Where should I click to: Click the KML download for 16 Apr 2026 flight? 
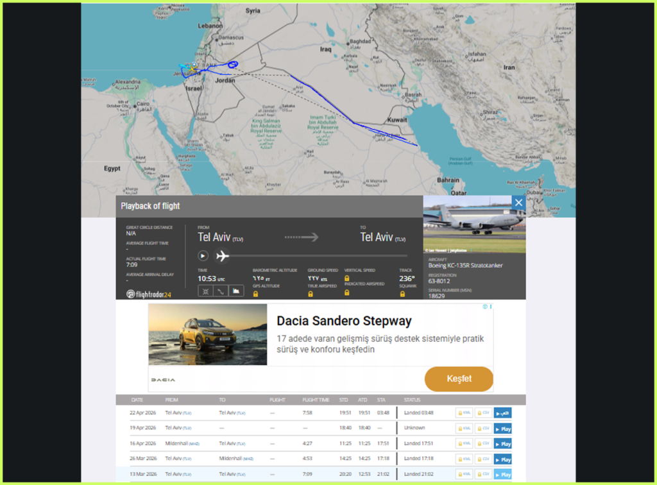point(465,443)
